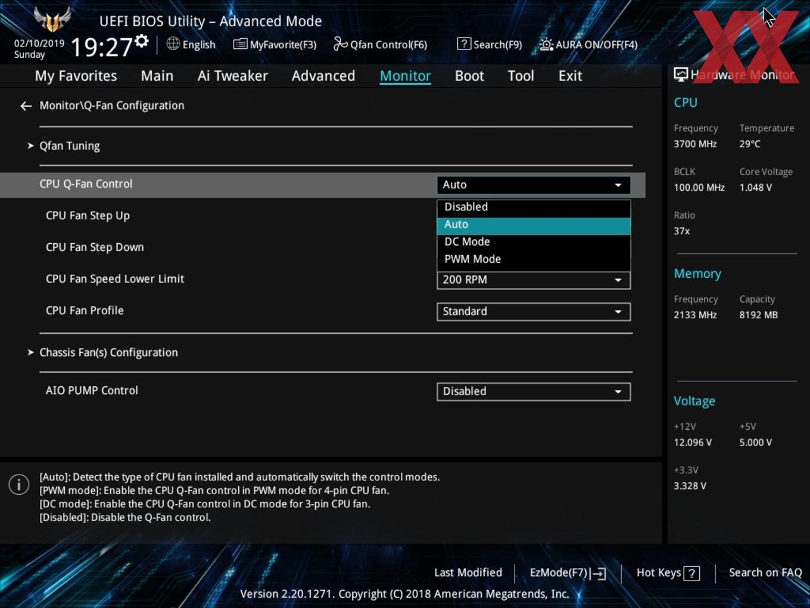Expand Chassis Fan(s) Configuration submenu
The height and width of the screenshot is (608, 810).
click(x=108, y=352)
